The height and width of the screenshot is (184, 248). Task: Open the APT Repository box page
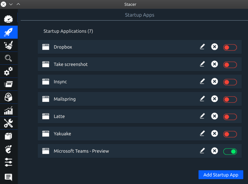pos(9,136)
